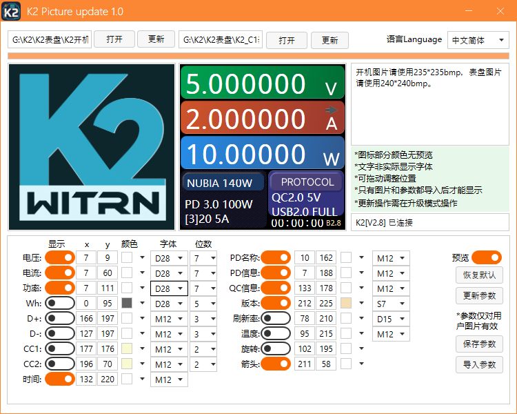Viewport: 517px width, 414px height.
Task: Enable the Wh display switch
Action: coord(60,303)
